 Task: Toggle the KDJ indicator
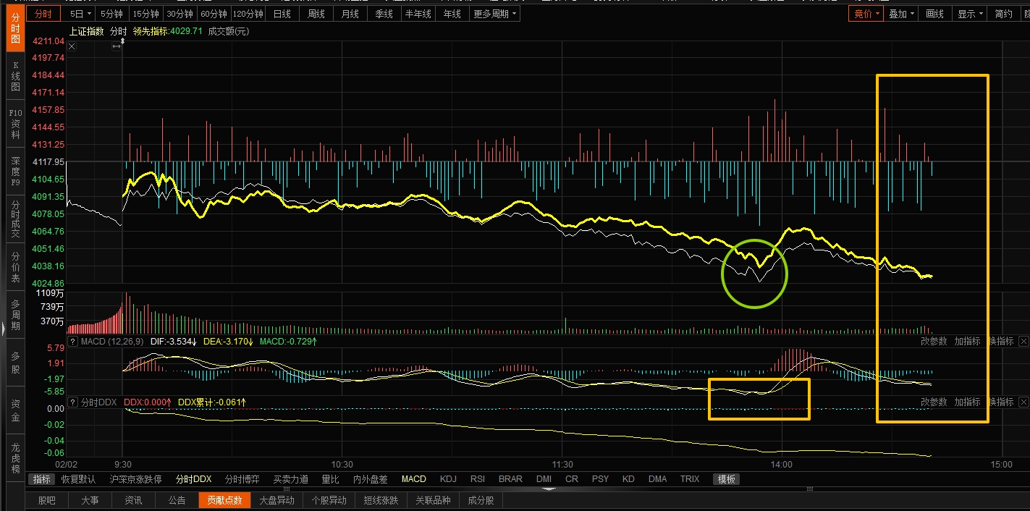[x=449, y=479]
